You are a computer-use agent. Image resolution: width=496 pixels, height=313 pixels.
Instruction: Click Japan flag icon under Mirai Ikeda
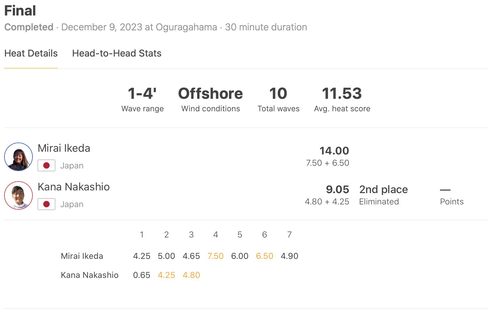[46, 165]
